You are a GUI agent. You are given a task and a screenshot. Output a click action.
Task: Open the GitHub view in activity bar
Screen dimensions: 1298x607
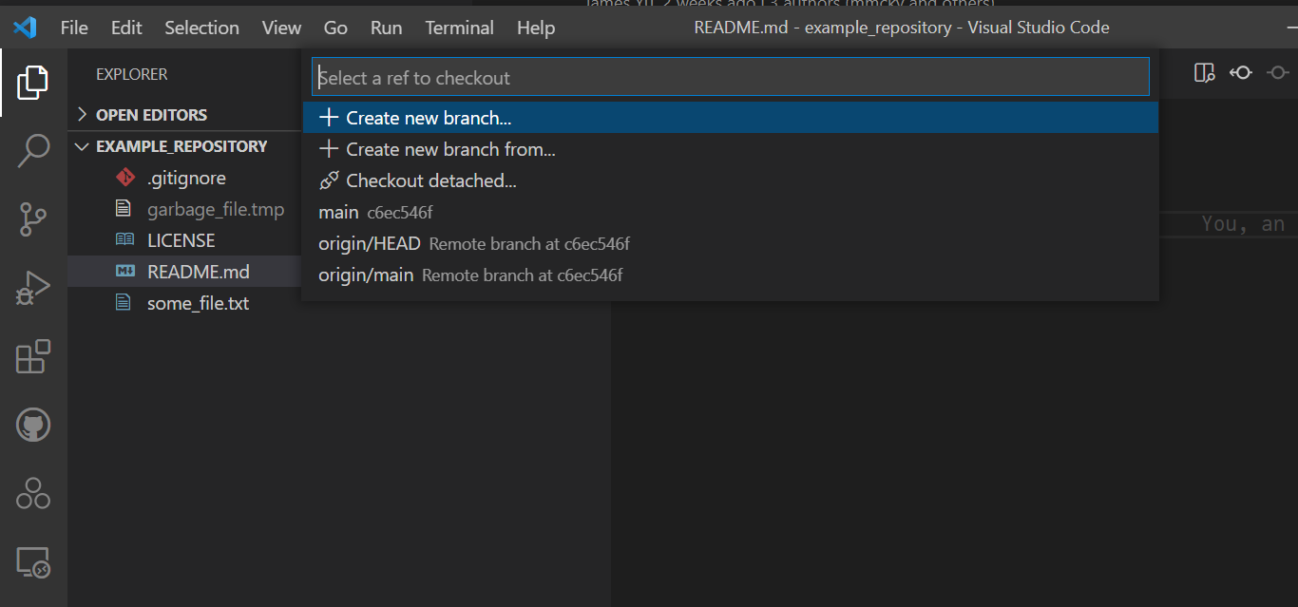[x=33, y=425]
